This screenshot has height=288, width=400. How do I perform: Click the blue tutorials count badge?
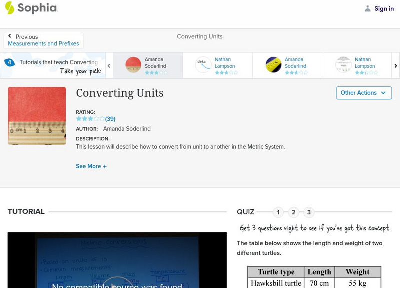click(x=10, y=62)
